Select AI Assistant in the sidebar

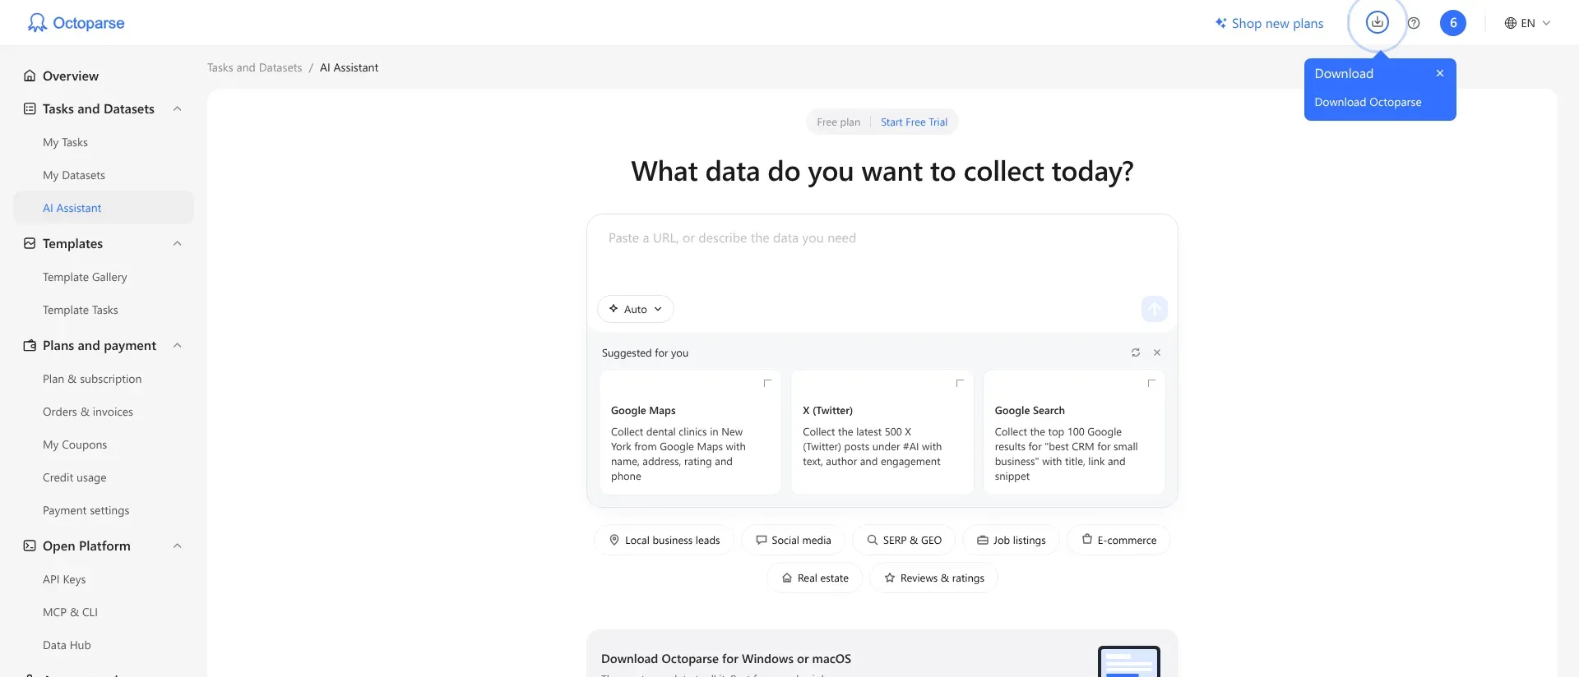[x=104, y=208]
